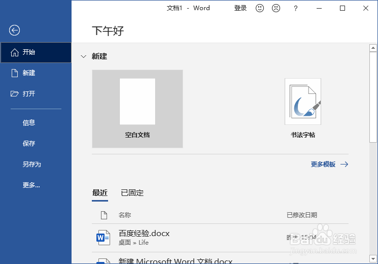
Task: Click the vertical scrollbar thumb
Action: point(373,97)
